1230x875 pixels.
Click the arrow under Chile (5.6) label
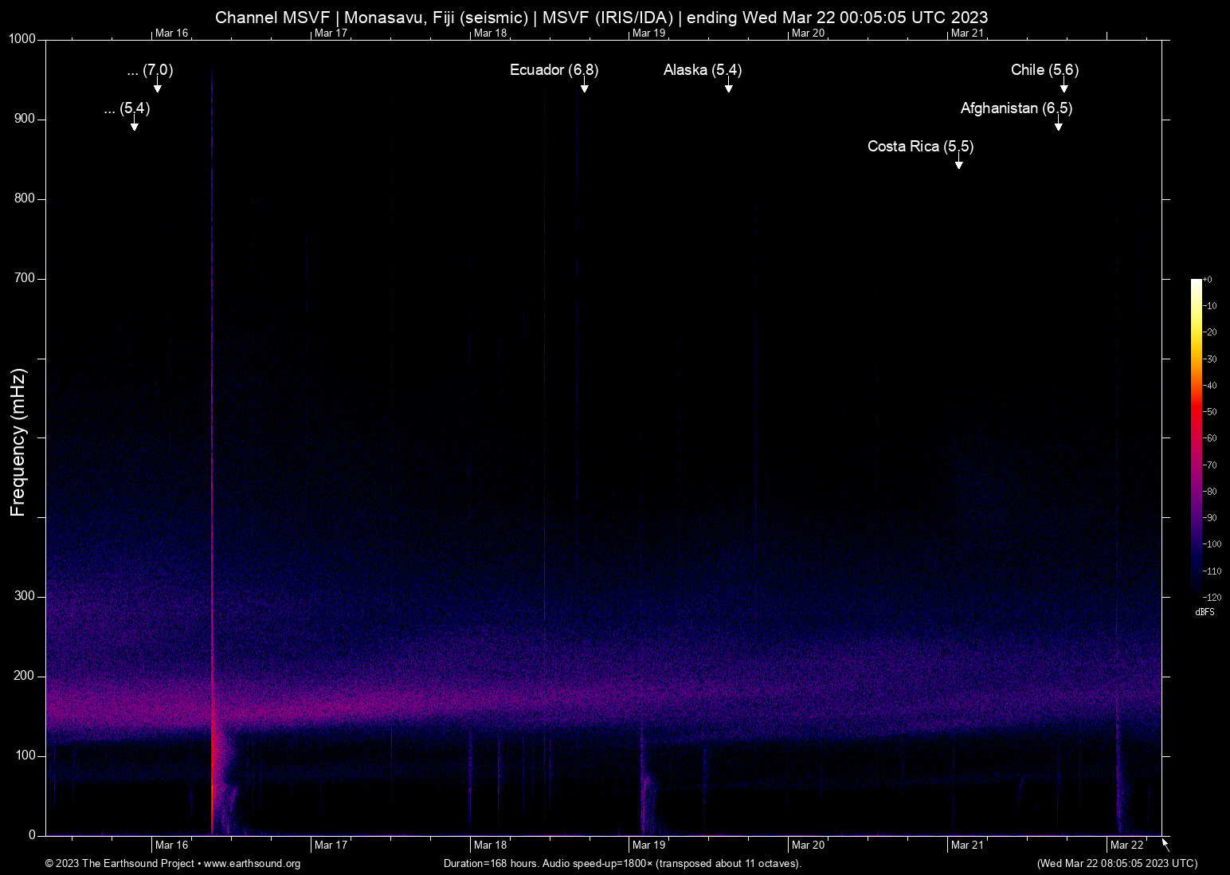coord(1064,86)
